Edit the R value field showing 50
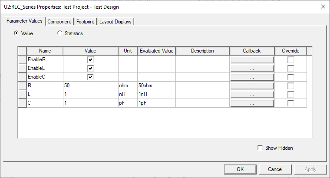The height and width of the screenshot is (178, 330). (90, 86)
